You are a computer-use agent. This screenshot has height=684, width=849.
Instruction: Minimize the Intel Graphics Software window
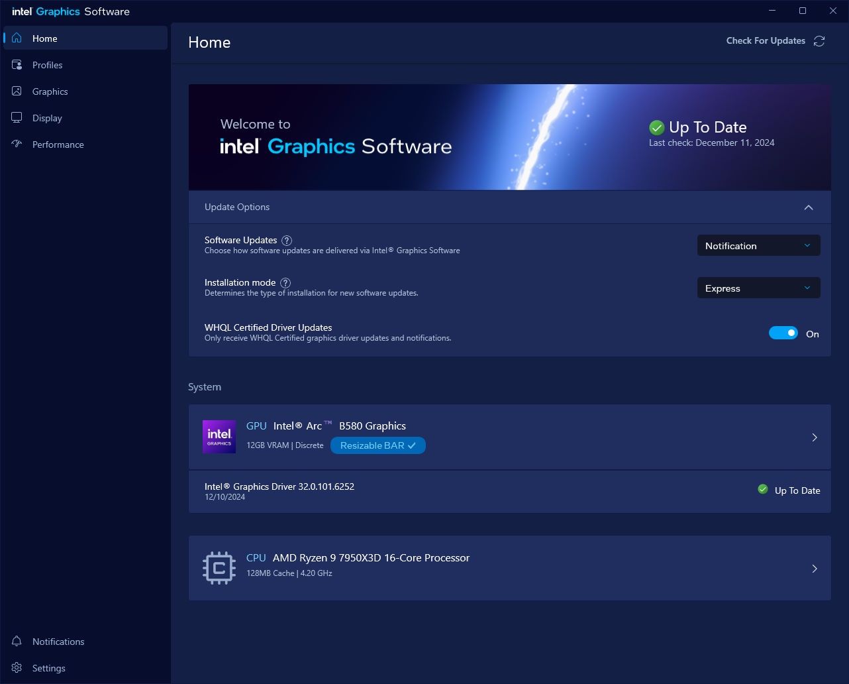(x=773, y=11)
